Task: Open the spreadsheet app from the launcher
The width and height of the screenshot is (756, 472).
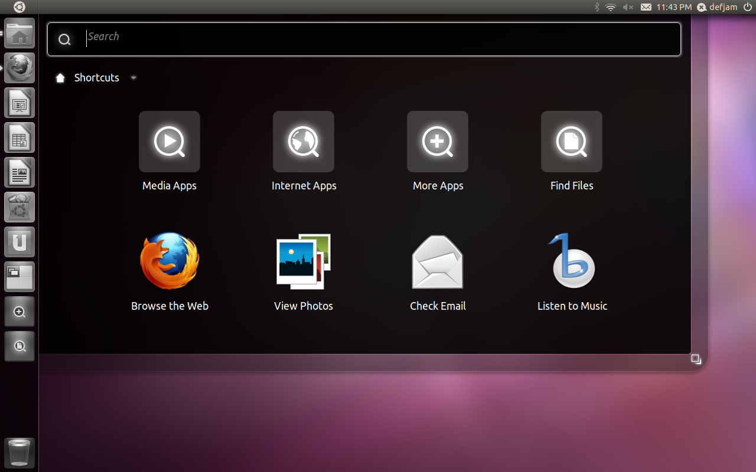Action: (x=19, y=138)
